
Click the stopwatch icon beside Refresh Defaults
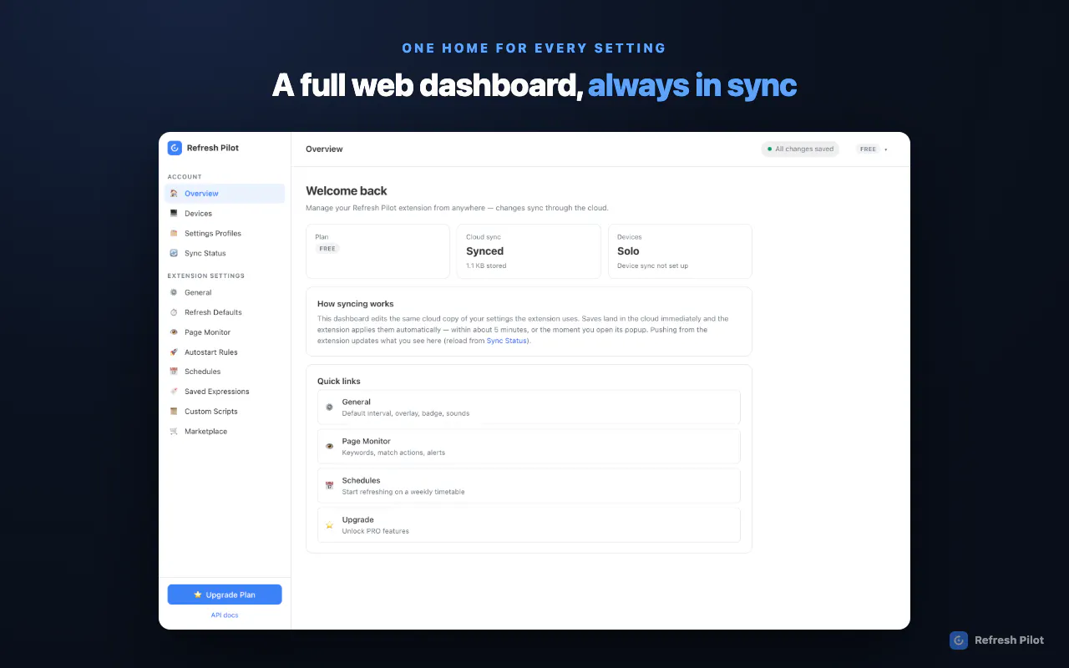174,312
